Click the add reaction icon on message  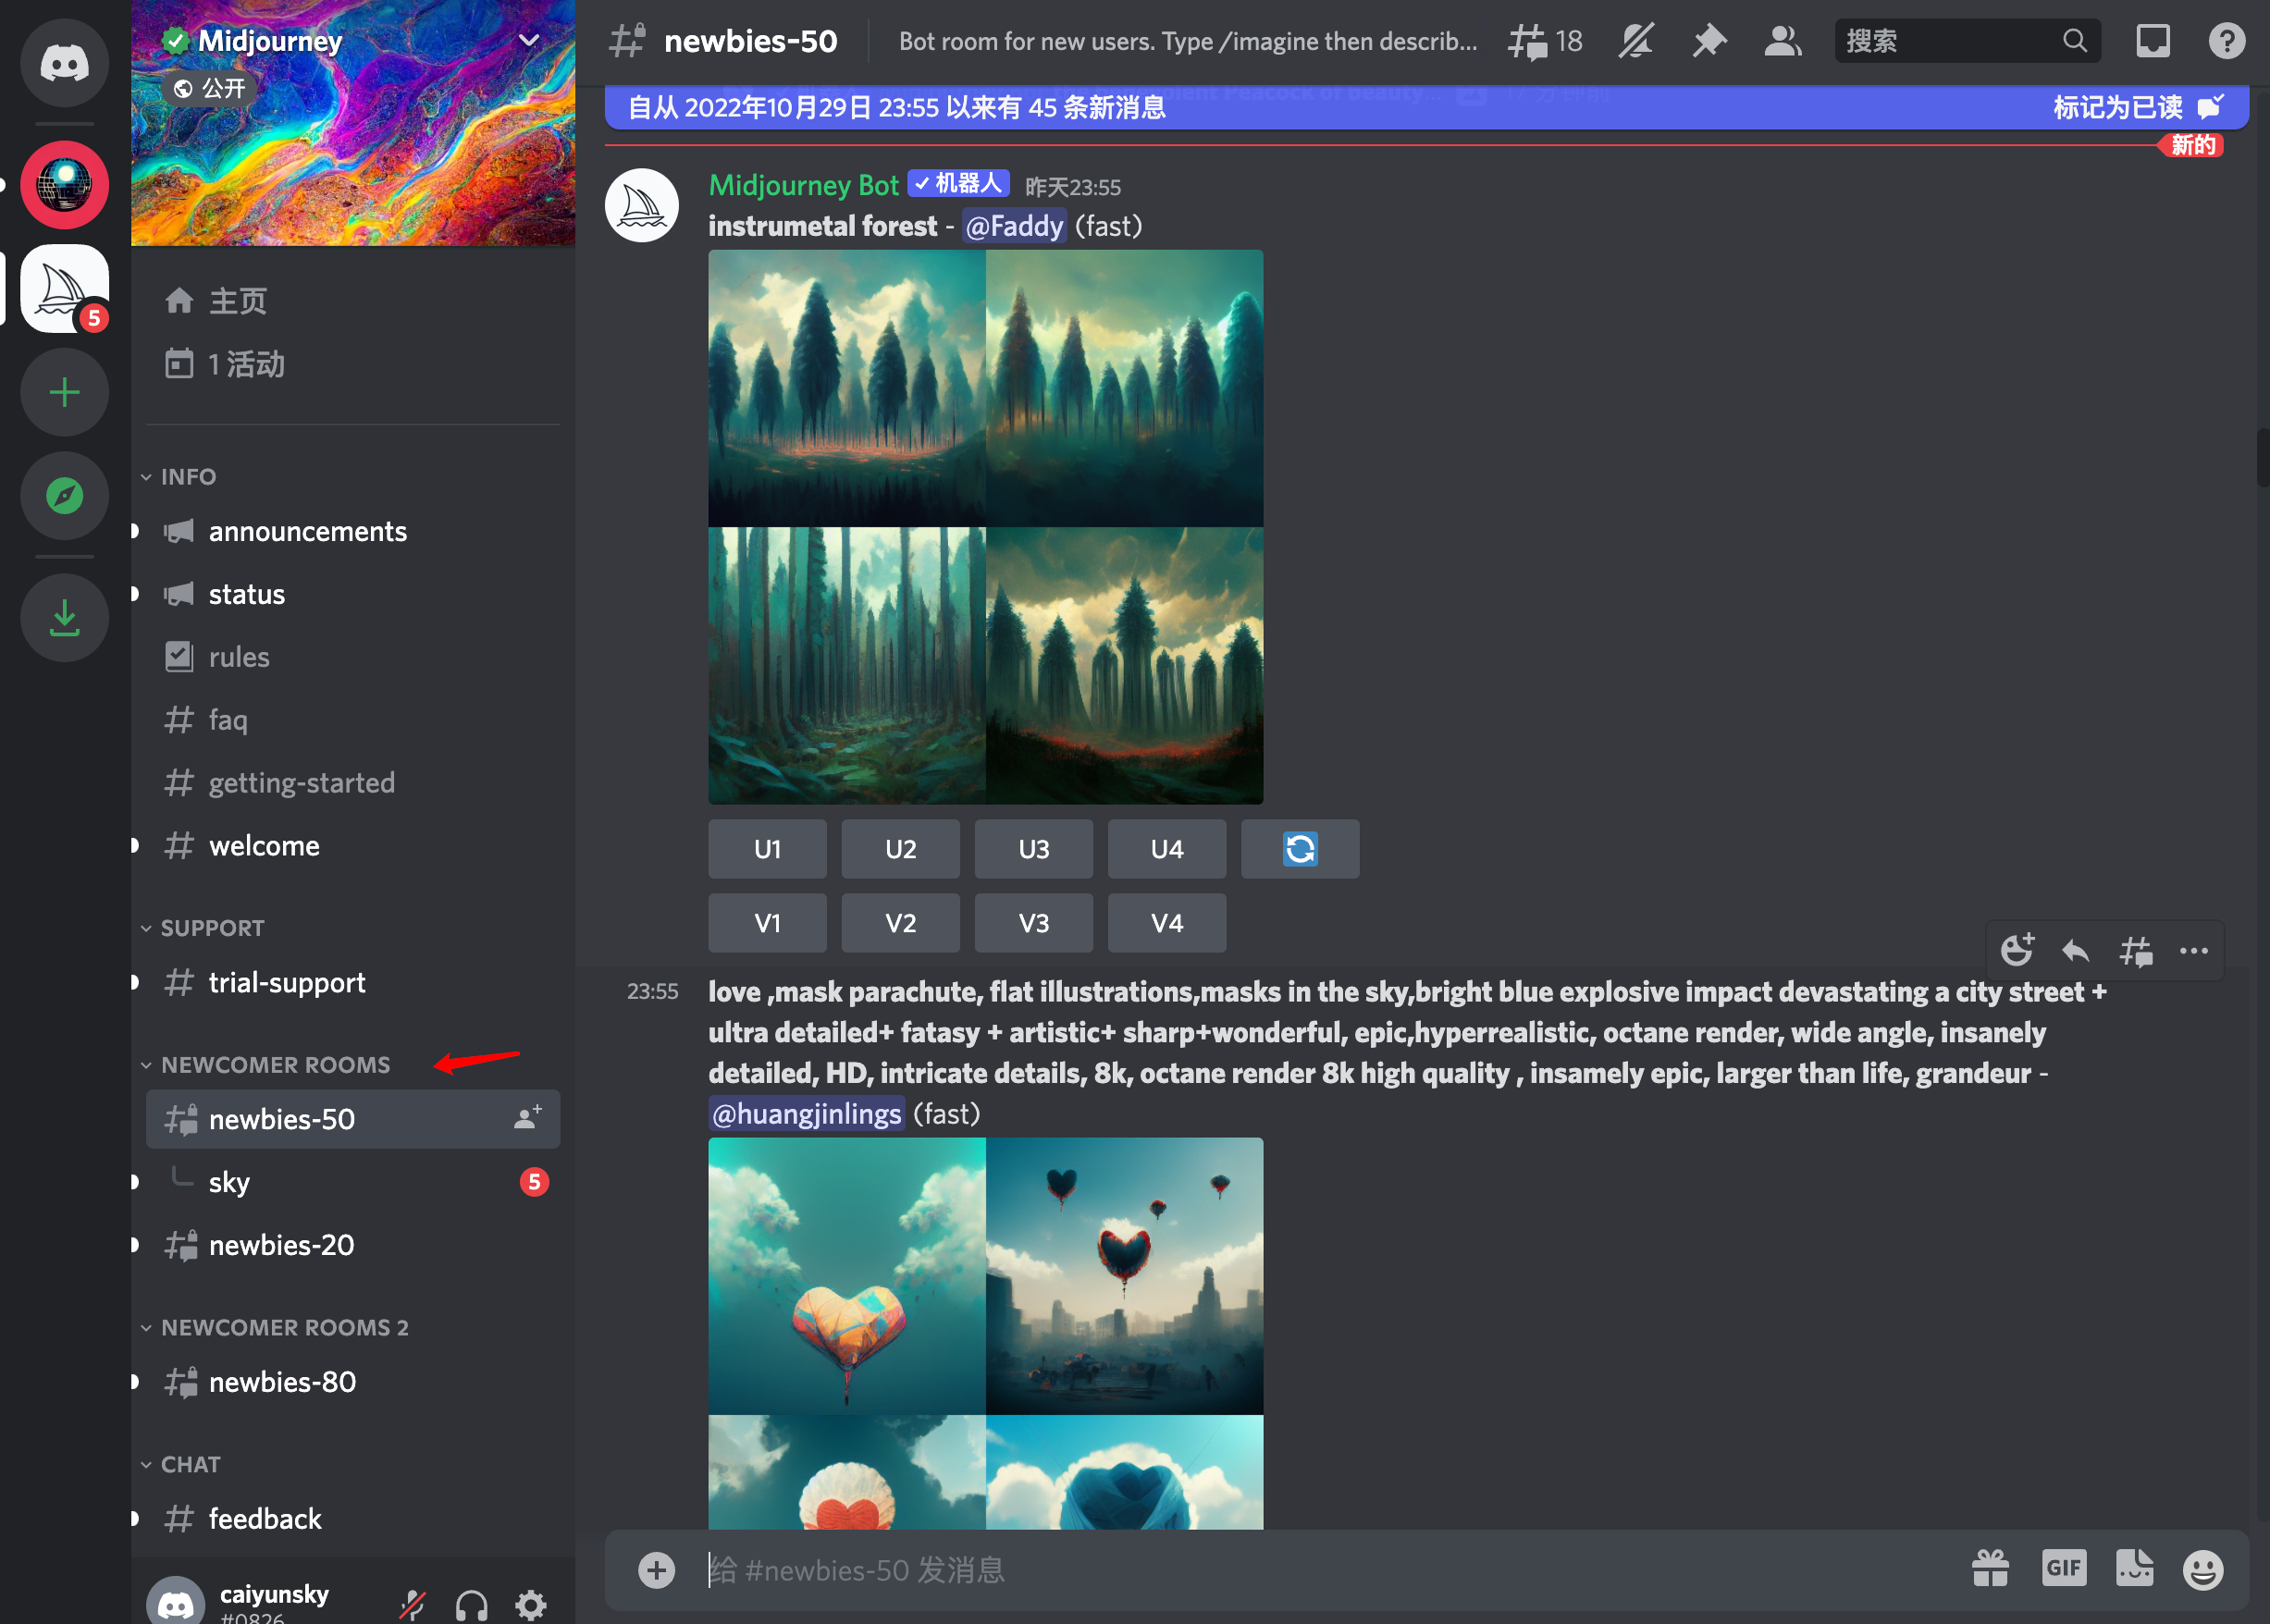point(2017,950)
